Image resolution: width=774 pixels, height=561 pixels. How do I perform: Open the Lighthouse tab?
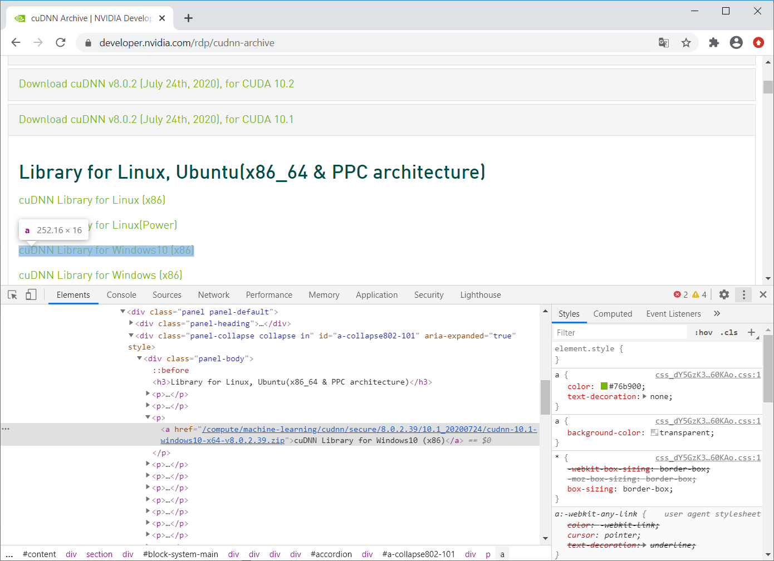click(481, 295)
